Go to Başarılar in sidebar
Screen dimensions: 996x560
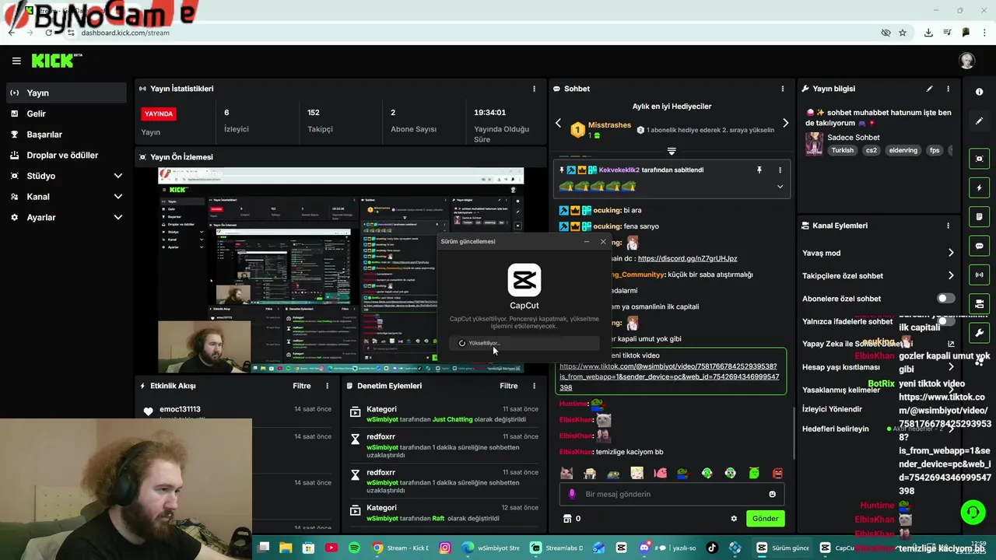click(x=66, y=135)
